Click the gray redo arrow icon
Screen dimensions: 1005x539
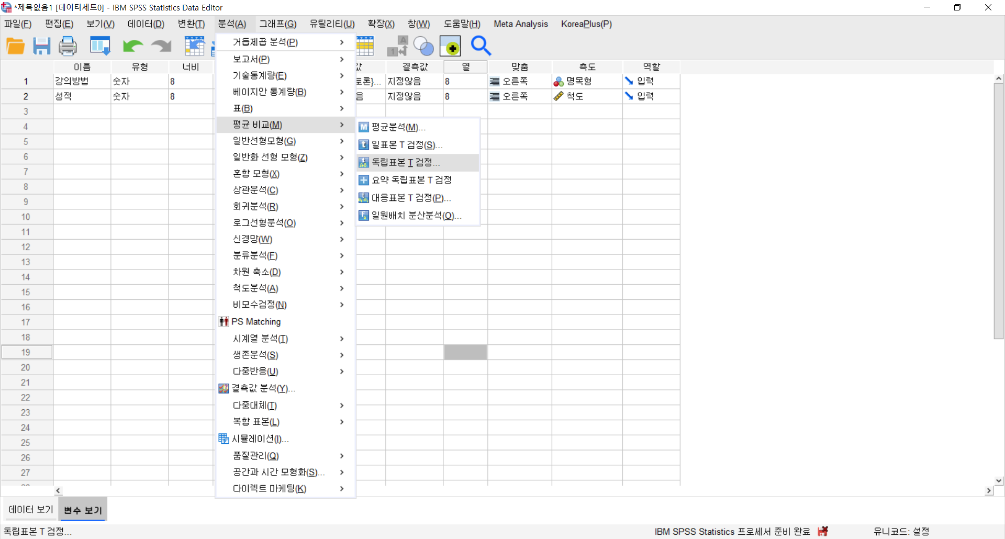click(161, 47)
